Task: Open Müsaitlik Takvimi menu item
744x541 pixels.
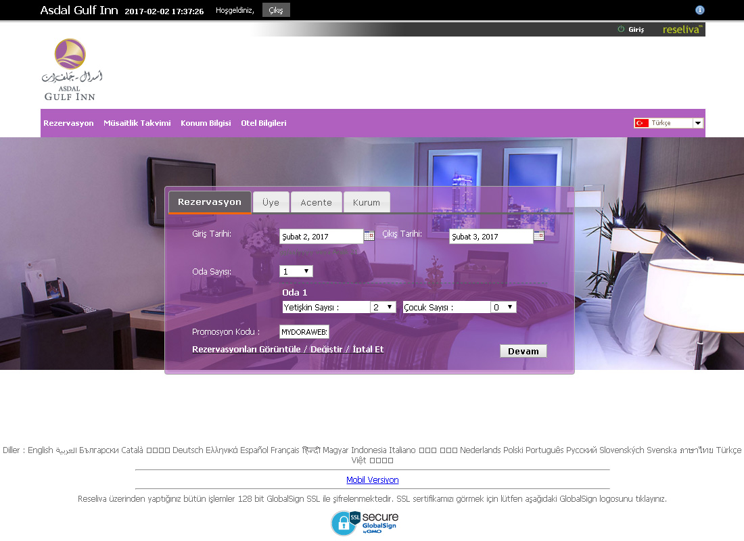Action: point(137,123)
